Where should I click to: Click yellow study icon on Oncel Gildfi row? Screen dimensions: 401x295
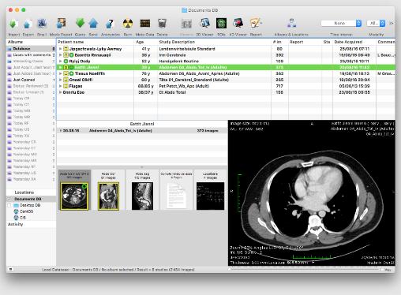[66, 80]
